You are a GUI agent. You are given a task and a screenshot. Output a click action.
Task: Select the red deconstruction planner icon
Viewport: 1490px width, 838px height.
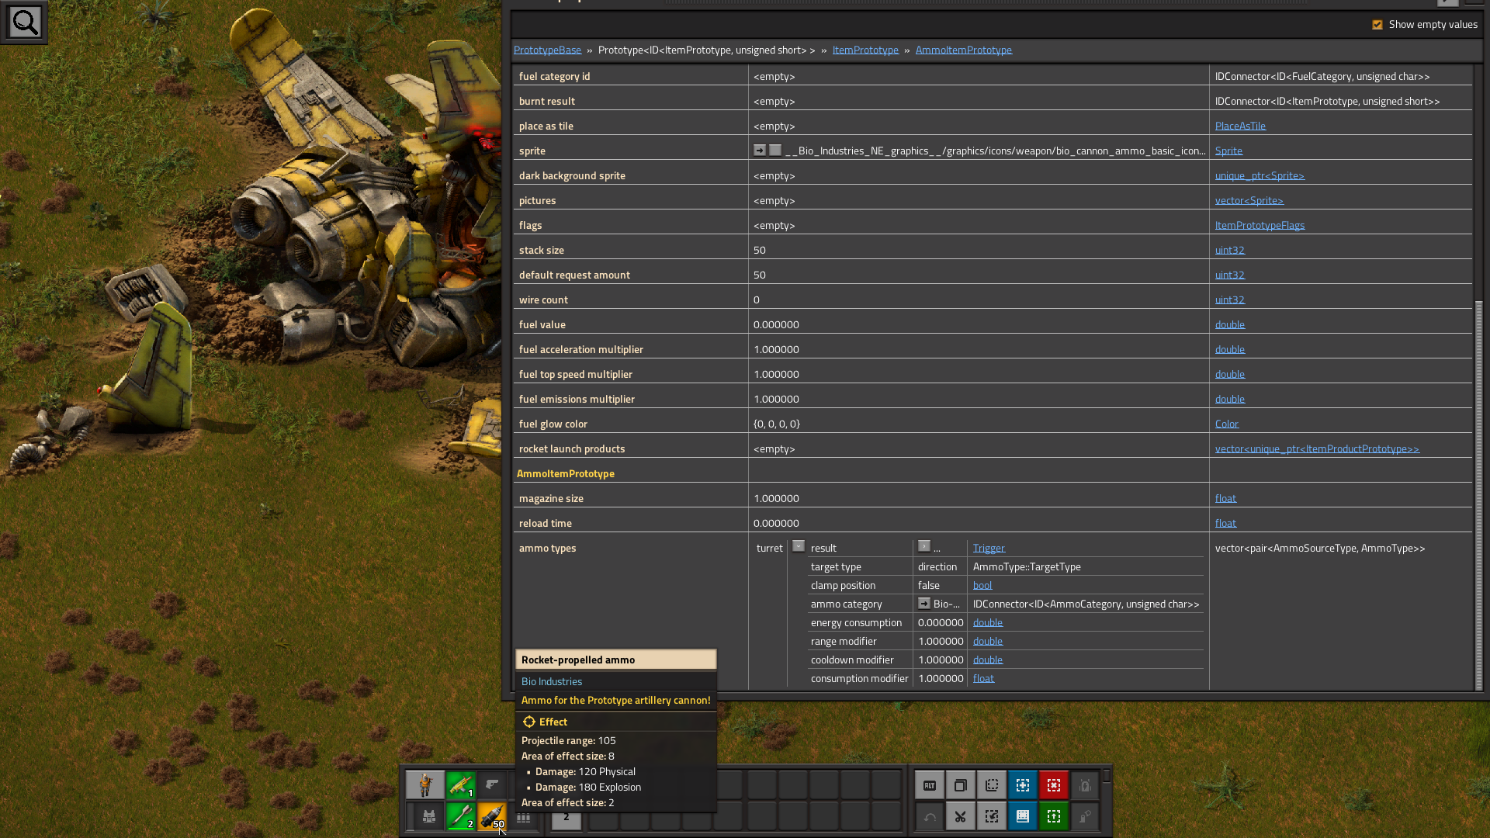[1054, 785]
